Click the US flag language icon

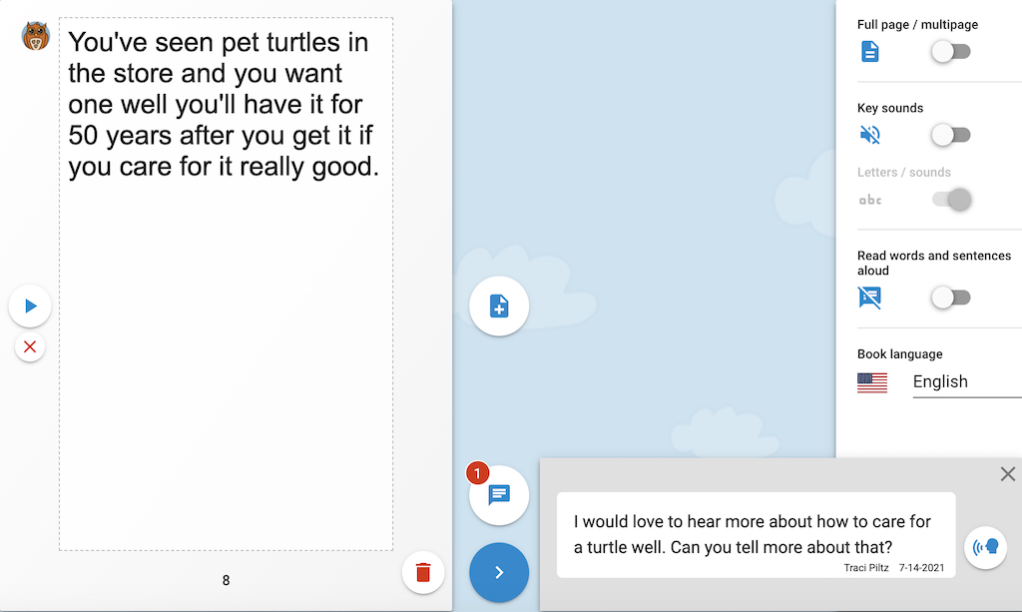[x=872, y=382]
